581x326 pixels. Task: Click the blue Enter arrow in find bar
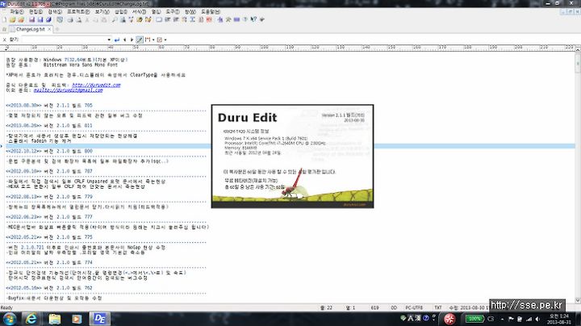(117, 40)
